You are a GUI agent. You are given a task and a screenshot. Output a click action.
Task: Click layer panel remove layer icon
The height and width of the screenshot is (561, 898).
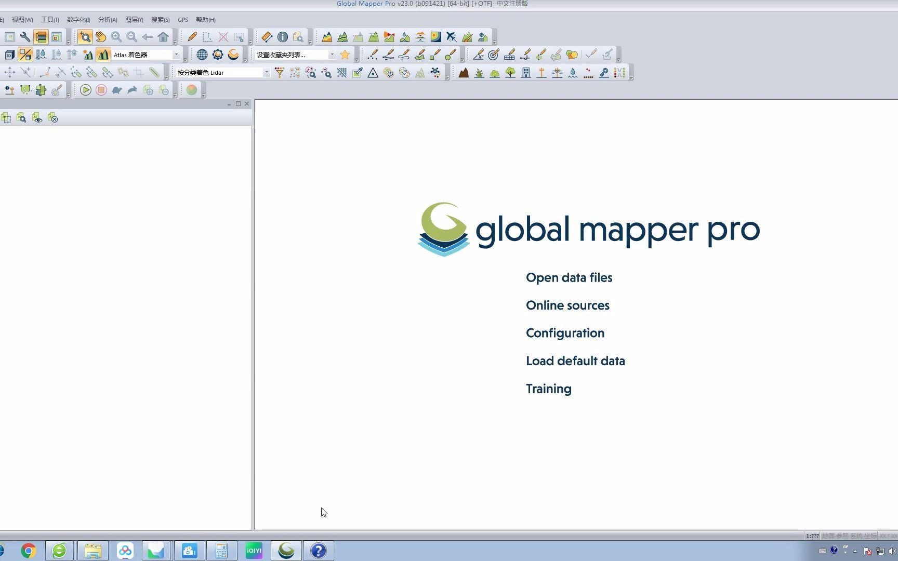tap(52, 118)
